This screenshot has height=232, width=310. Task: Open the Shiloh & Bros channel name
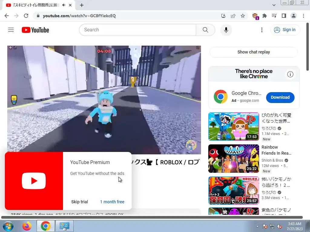(272, 160)
